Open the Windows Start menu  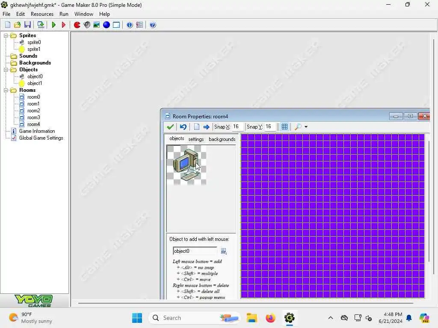(x=137, y=318)
